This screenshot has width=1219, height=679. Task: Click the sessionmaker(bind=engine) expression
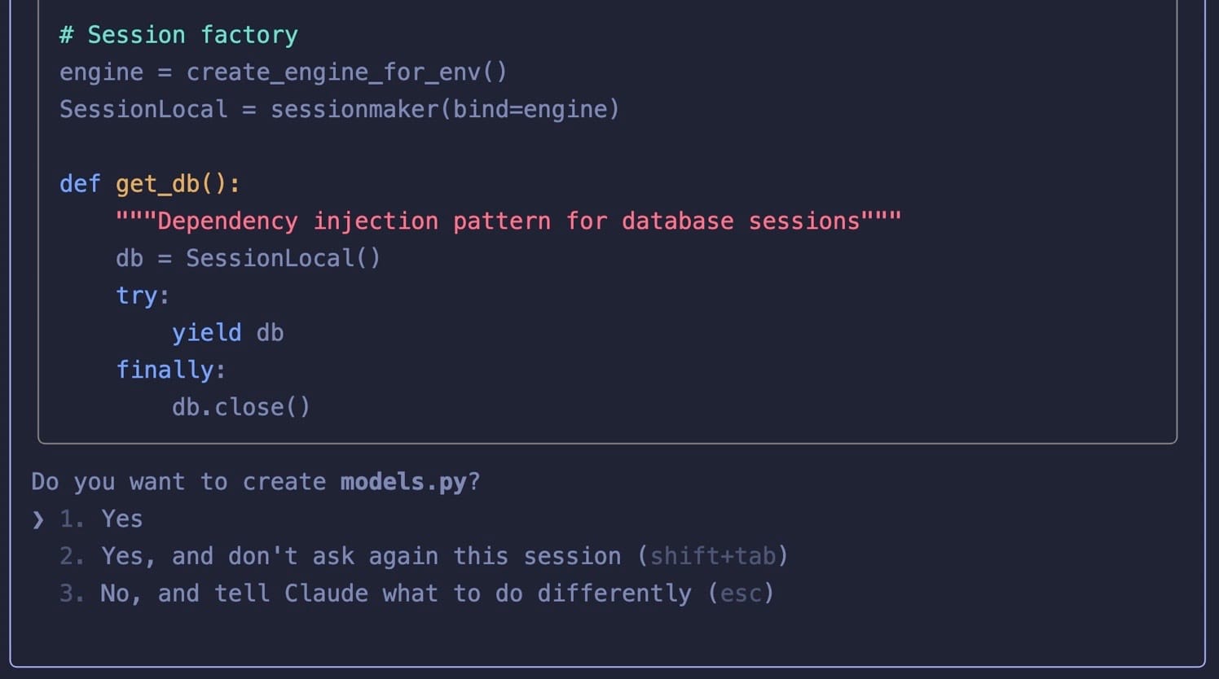tap(444, 109)
